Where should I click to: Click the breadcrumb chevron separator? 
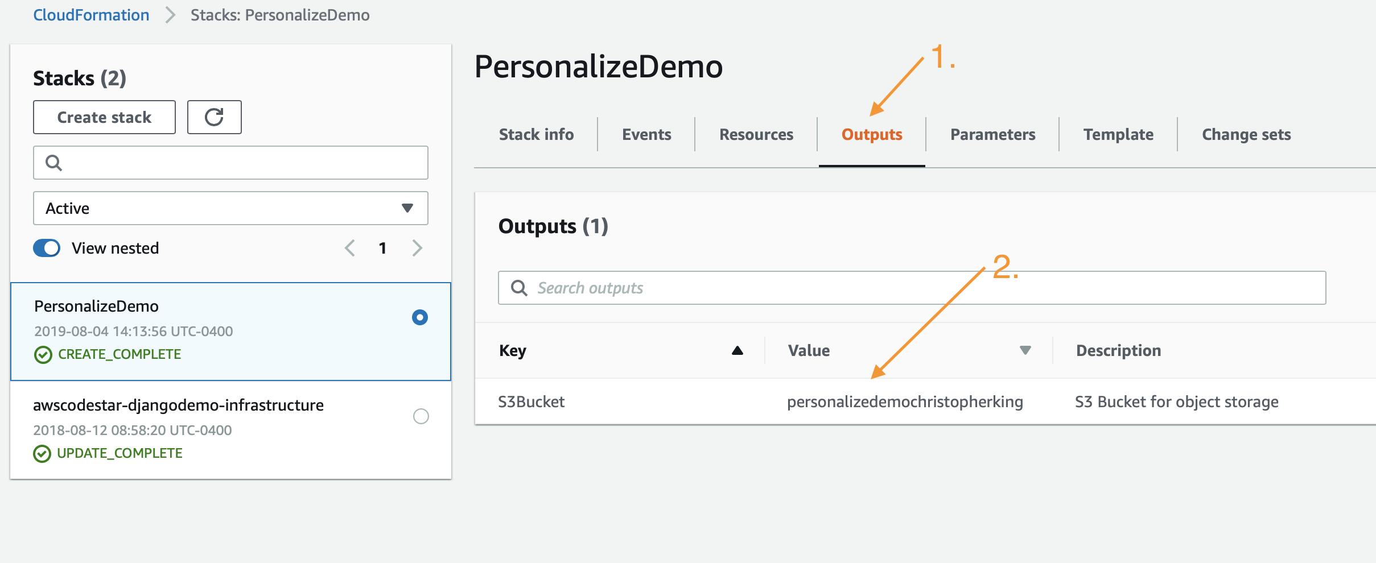(170, 15)
